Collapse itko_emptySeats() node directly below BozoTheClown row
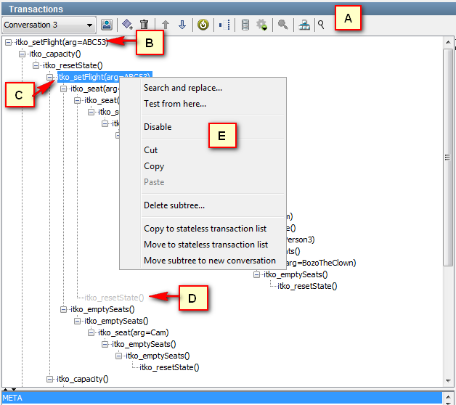 [256, 274]
